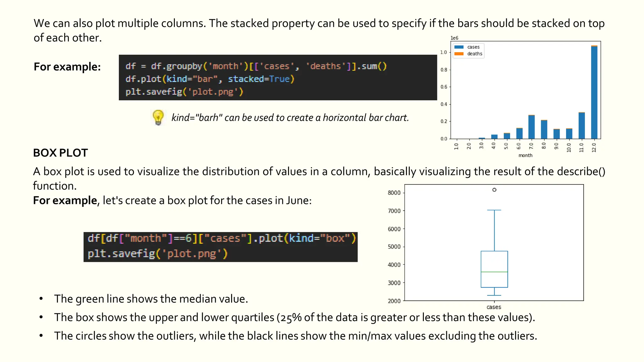Click the BOX PLOT heading
The image size is (644, 362).
(x=60, y=153)
